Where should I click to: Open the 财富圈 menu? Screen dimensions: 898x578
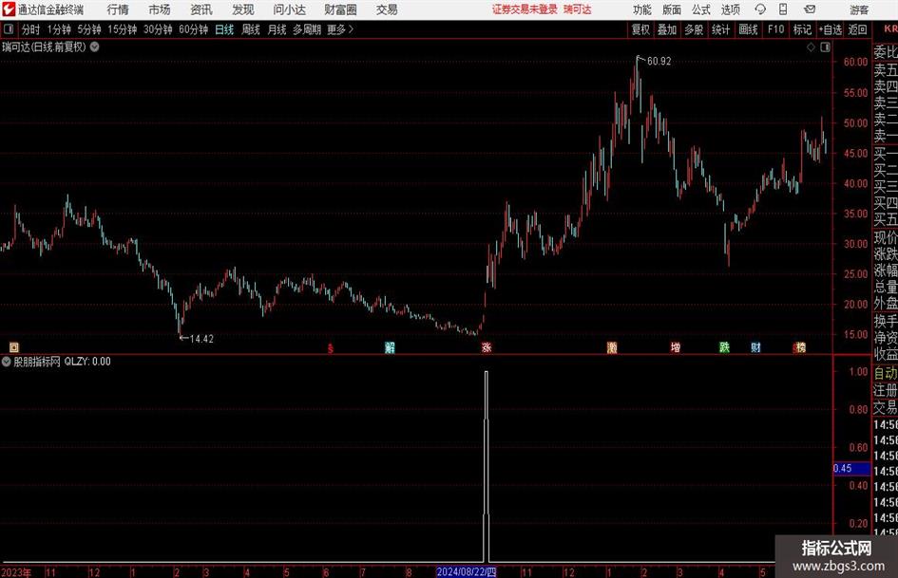coord(340,9)
